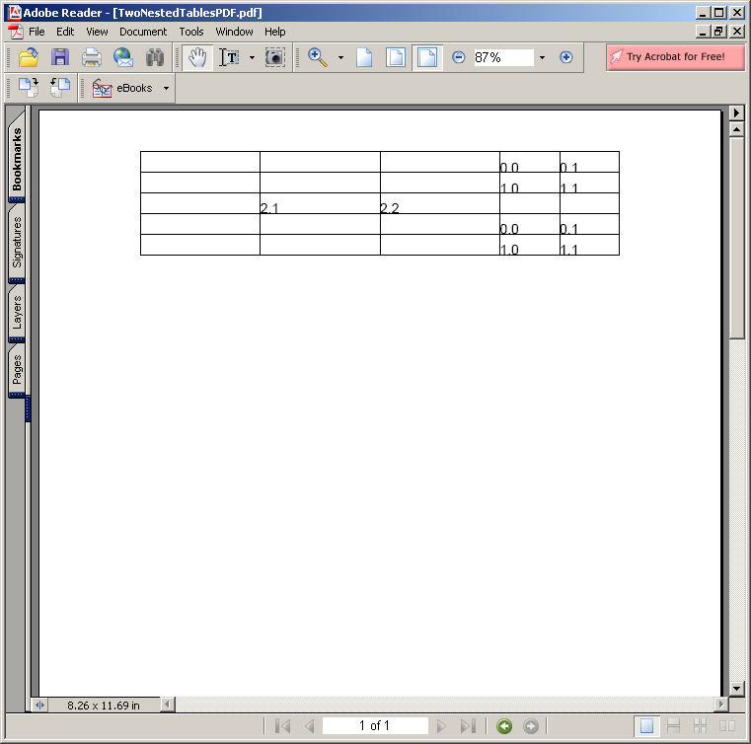Select the Text Select tool

tap(229, 57)
